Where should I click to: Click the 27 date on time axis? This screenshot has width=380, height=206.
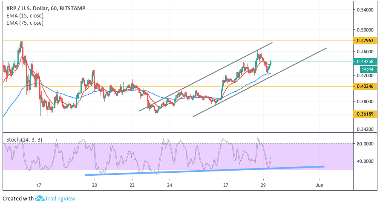tap(226, 186)
